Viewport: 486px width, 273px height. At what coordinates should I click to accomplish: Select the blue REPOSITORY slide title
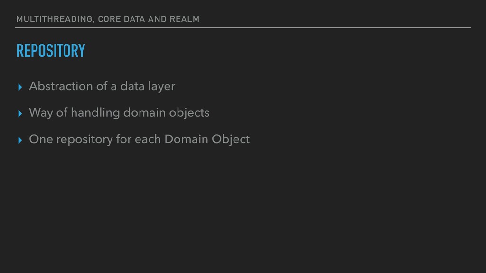51,51
